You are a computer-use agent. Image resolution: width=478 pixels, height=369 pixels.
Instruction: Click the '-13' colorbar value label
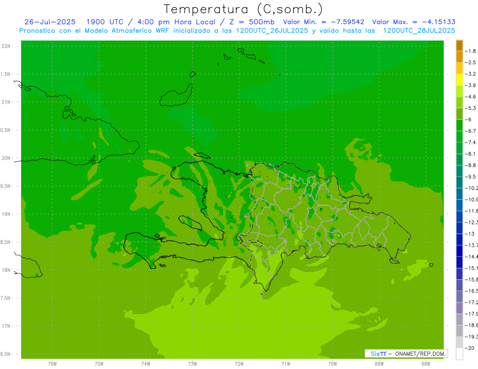(x=470, y=234)
